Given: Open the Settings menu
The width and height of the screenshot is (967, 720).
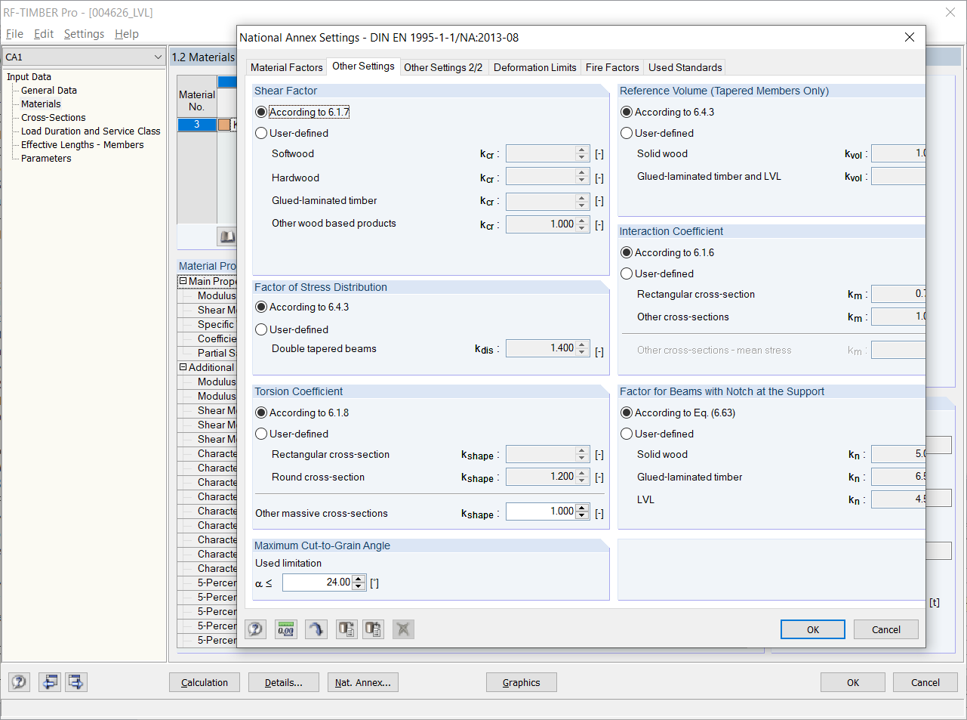Looking at the screenshot, I should tap(84, 34).
